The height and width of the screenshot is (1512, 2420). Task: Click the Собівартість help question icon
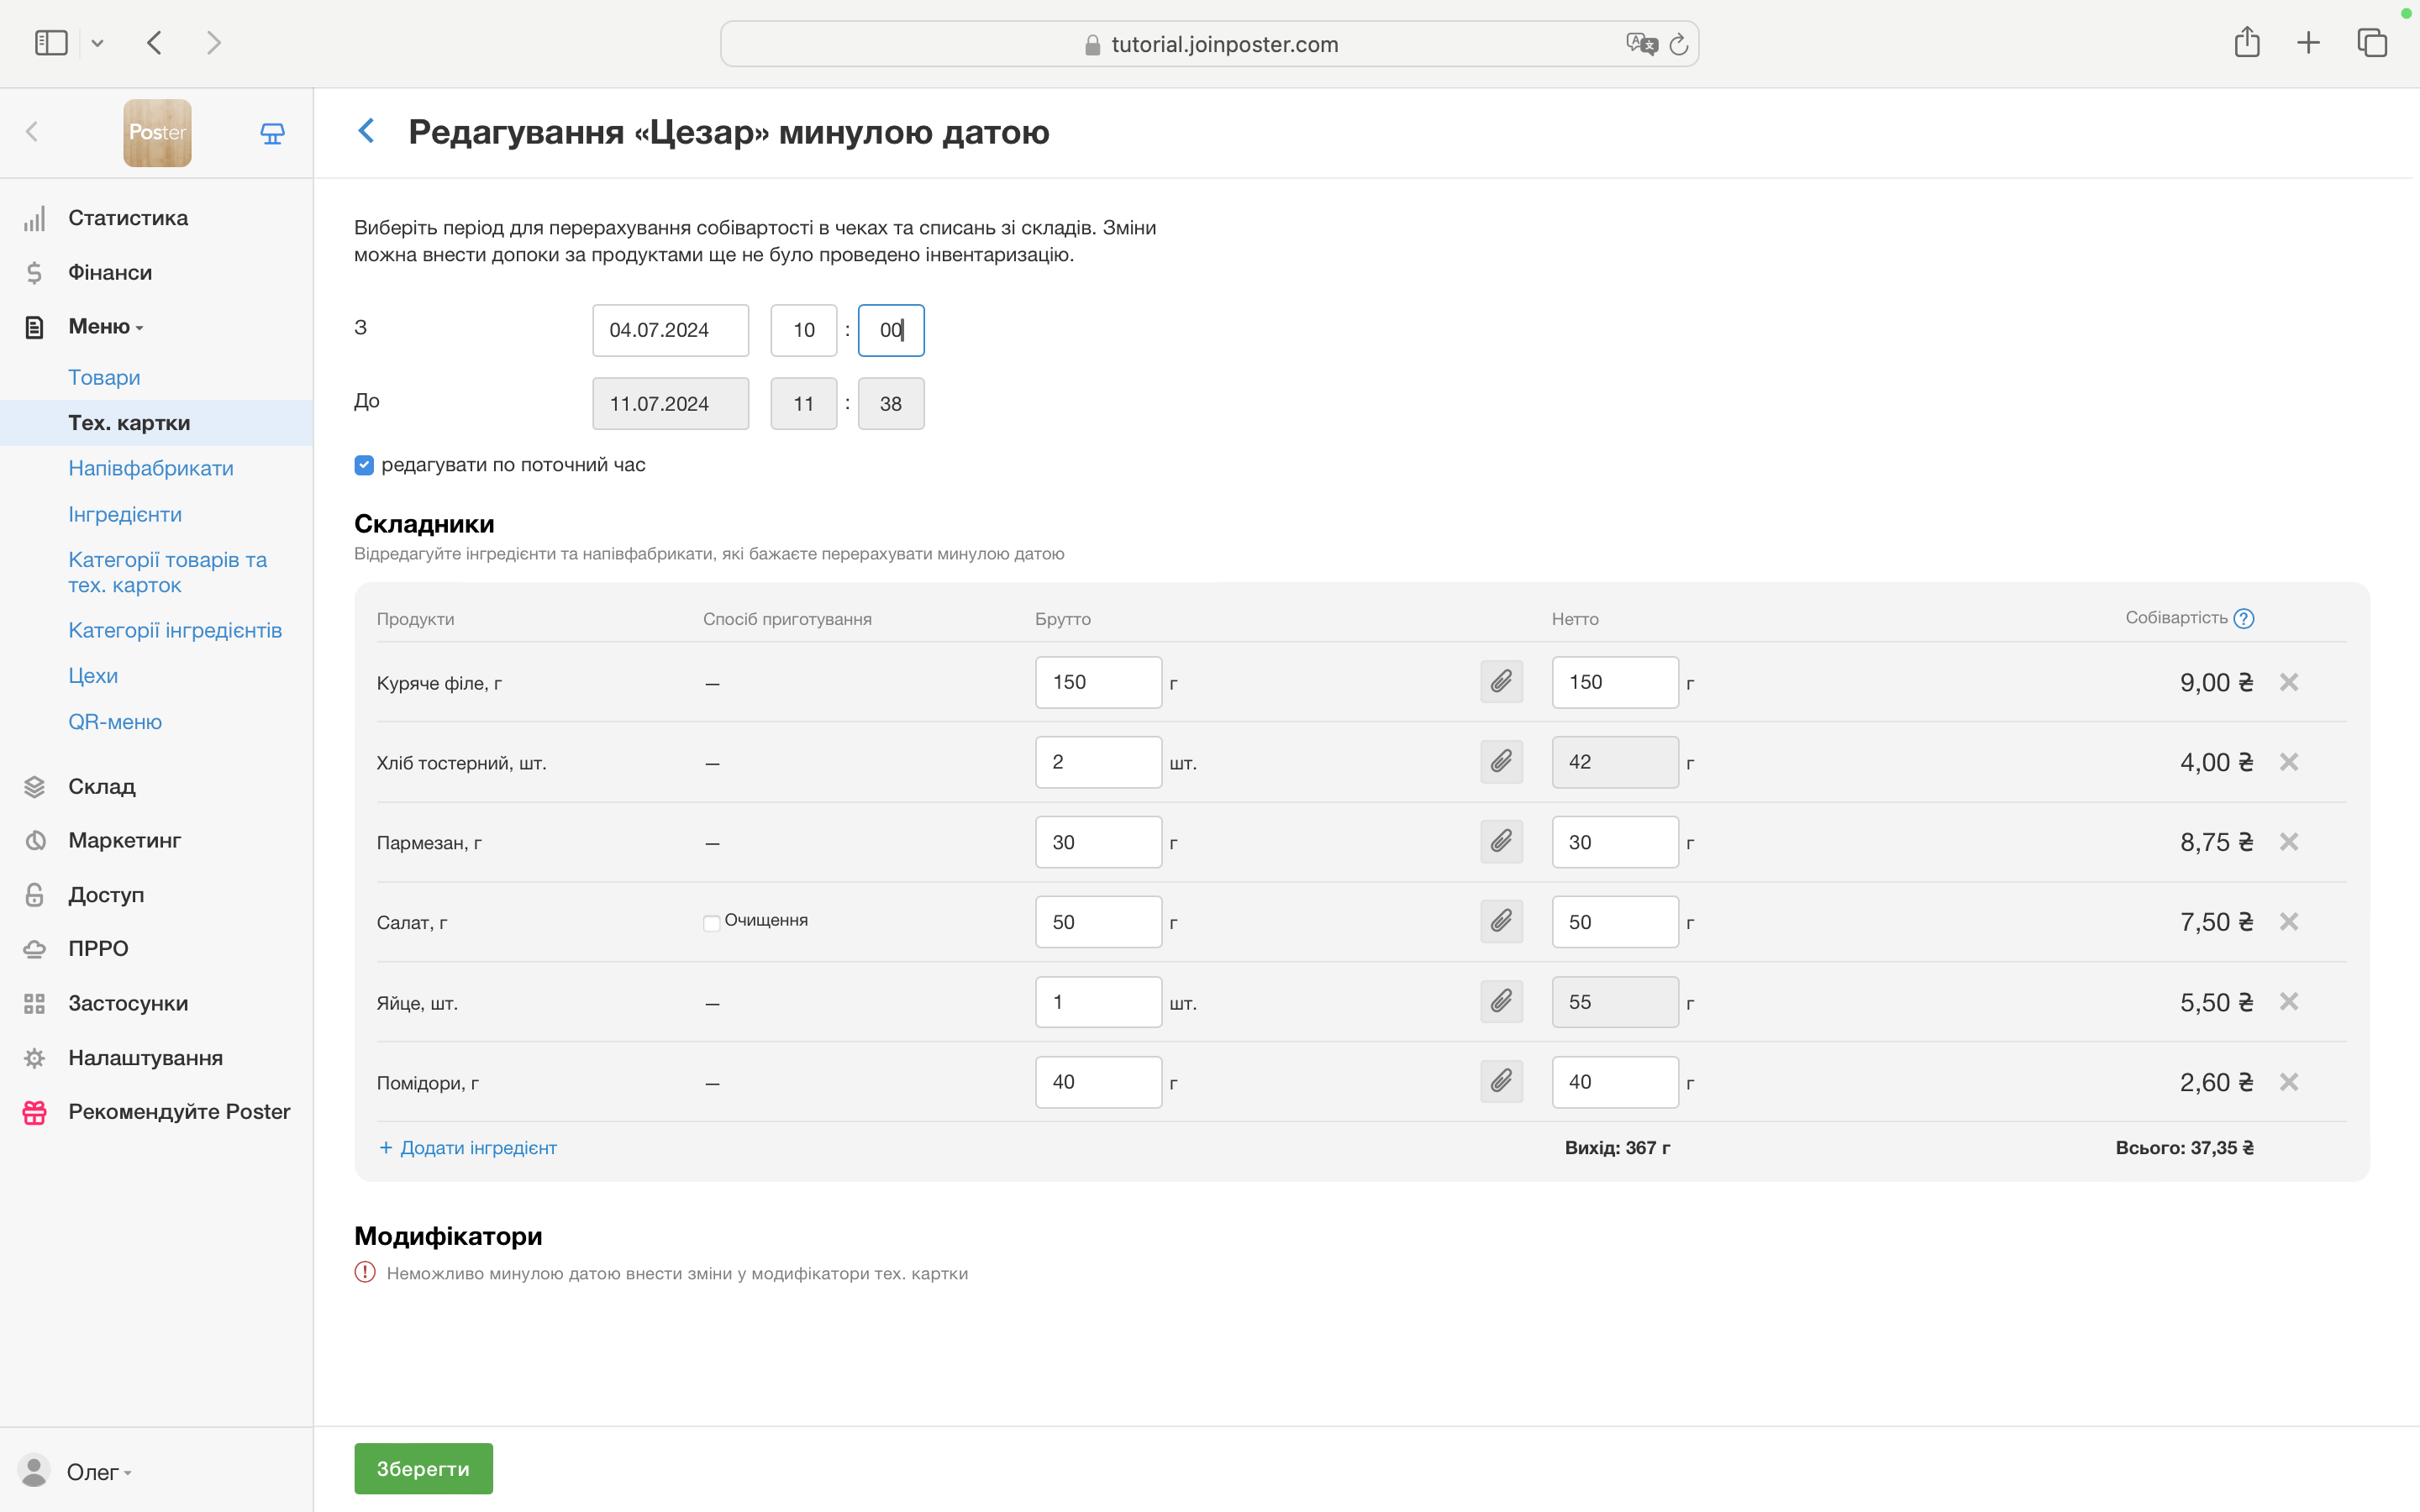point(2244,618)
